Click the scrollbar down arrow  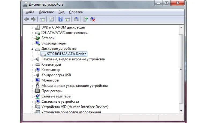(181, 111)
